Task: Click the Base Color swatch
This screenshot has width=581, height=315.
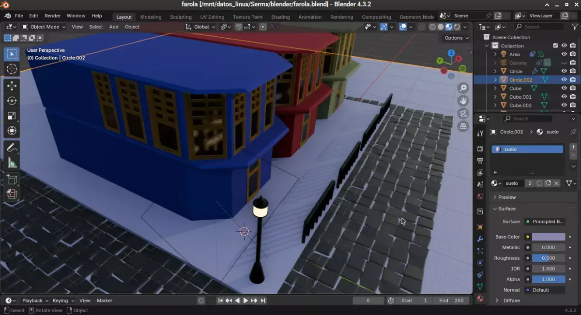Action: click(549, 237)
